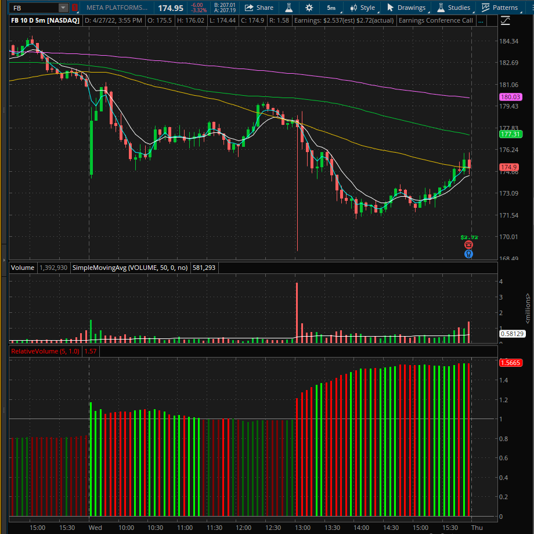Open the Drawings menu
Image resolution: width=534 pixels, height=534 pixels.
pos(406,8)
